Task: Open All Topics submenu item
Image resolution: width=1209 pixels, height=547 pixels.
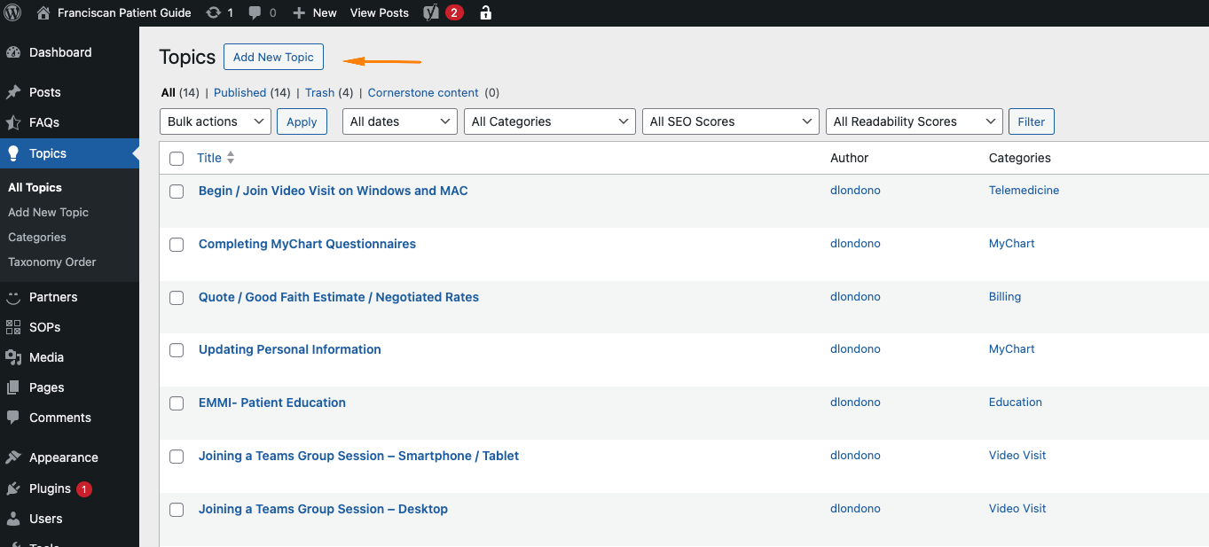Action: [x=35, y=188]
